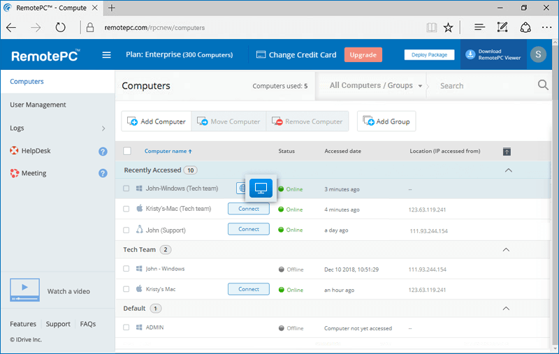Open a new browser tab with plus
The height and width of the screenshot is (354, 559).
[112, 8]
